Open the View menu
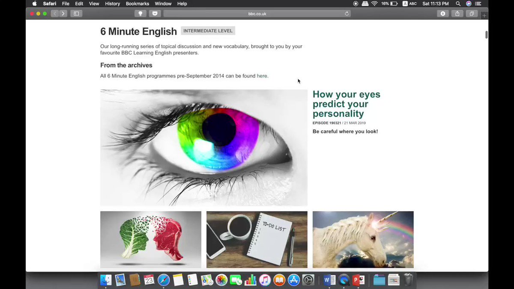This screenshot has width=514, height=289. tap(94, 3)
